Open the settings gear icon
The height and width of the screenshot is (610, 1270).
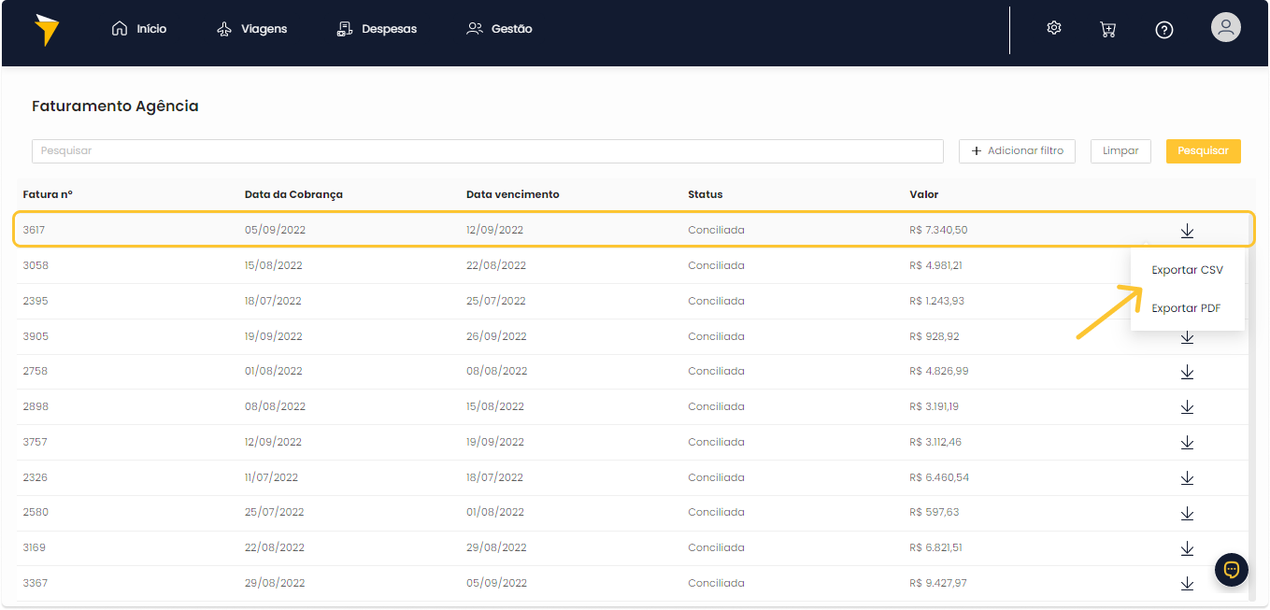click(1054, 28)
